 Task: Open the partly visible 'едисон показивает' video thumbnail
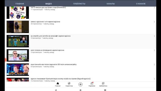pos(18,80)
